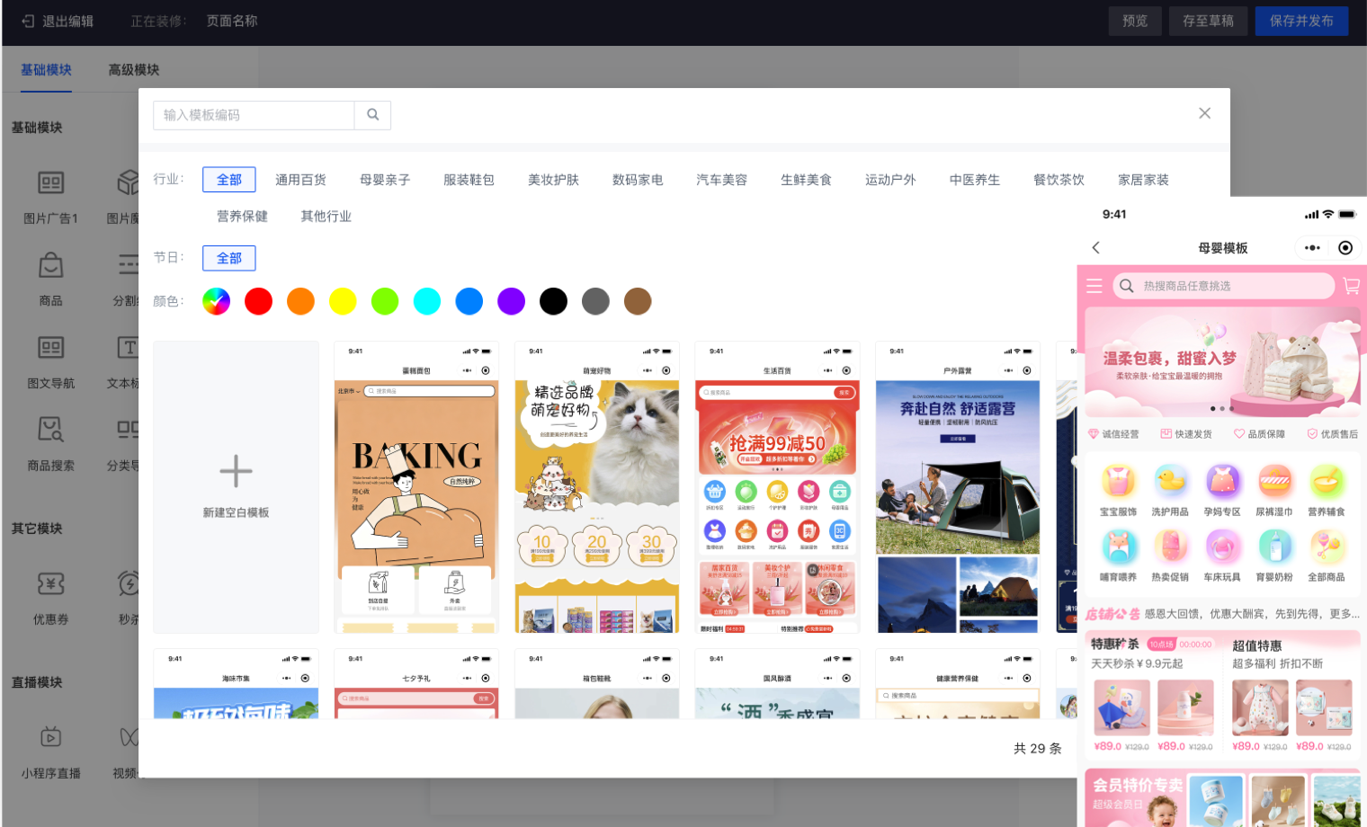Tap the 洗护用品 duck icon
The image size is (1367, 827).
[1170, 482]
